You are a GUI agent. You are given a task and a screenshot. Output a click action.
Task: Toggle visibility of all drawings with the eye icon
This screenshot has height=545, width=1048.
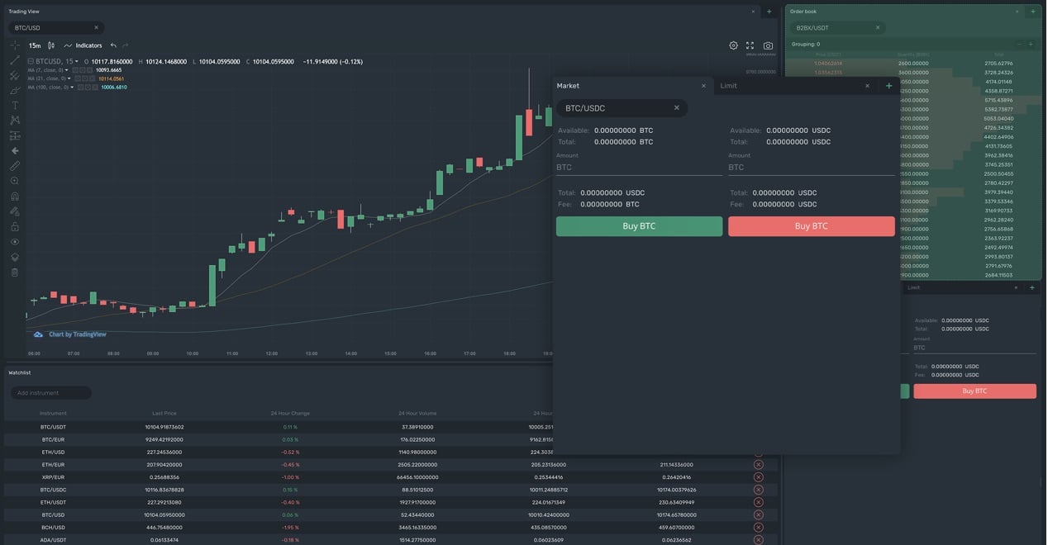click(15, 242)
